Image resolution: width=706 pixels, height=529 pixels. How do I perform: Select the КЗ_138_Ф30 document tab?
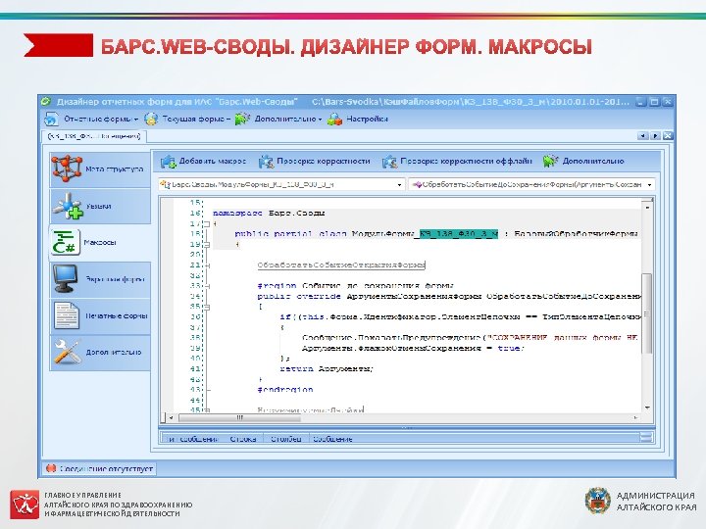94,136
